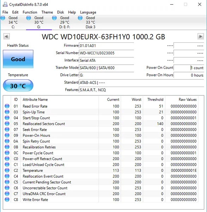
Task: Open the Theme menu
Action: click(47, 12)
